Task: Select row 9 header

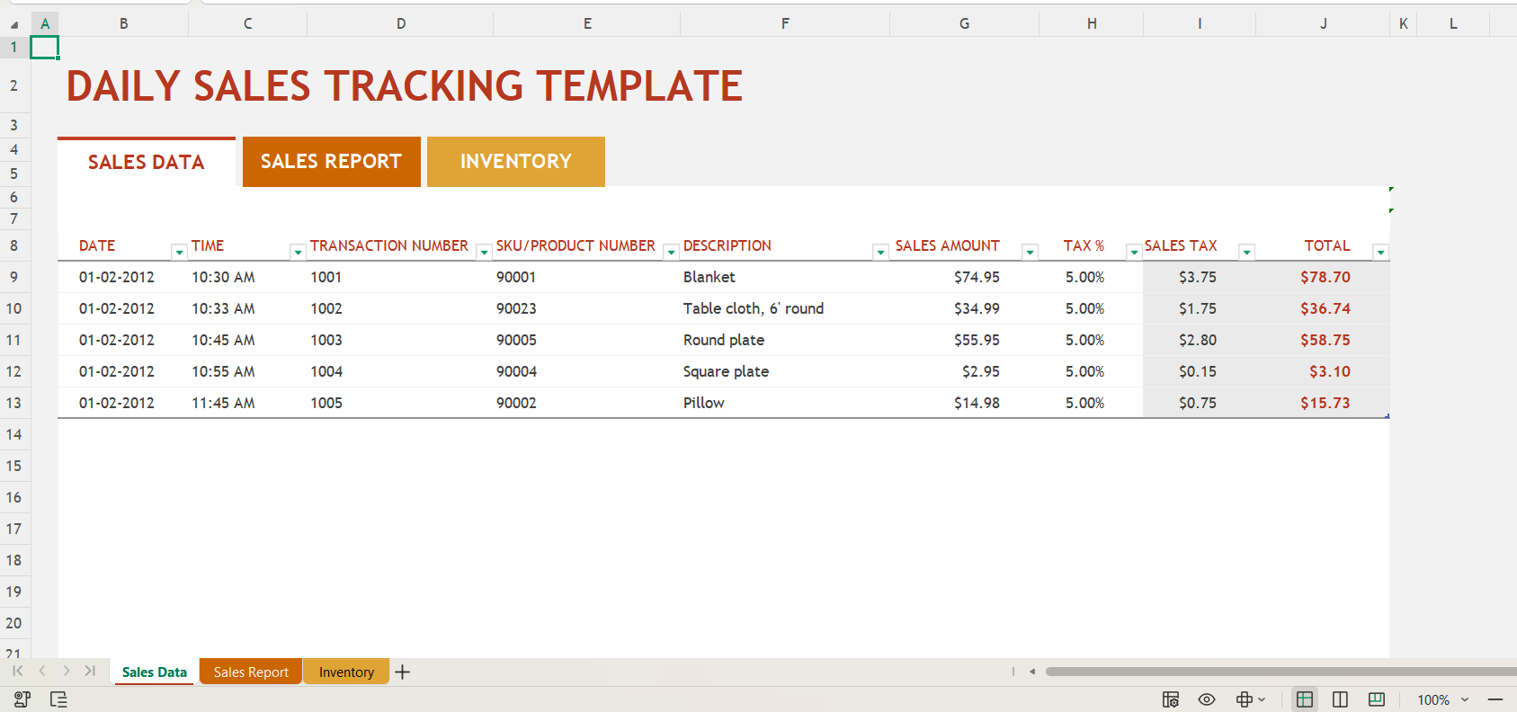Action: (14, 277)
